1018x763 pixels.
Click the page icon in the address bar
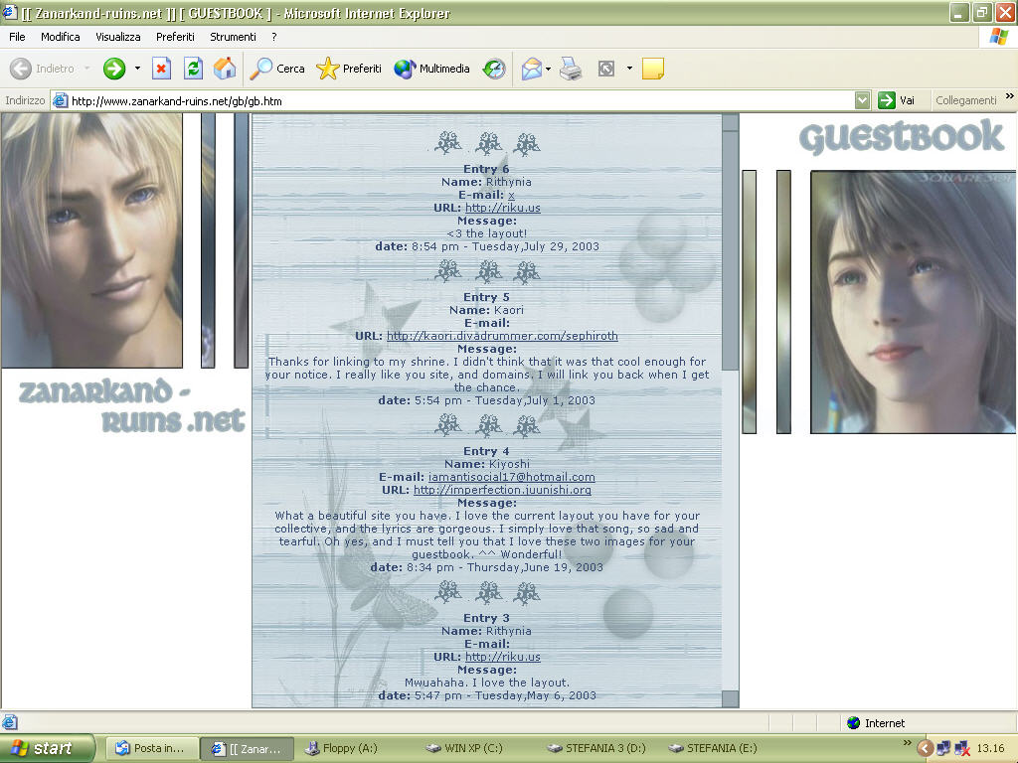tap(61, 100)
